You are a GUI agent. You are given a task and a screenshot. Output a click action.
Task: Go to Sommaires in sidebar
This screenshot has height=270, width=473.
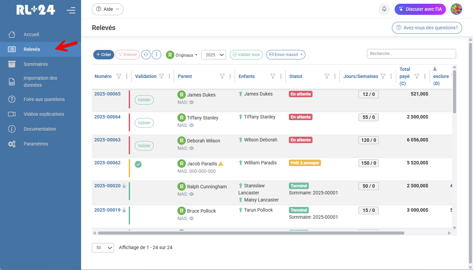pyautogui.click(x=35, y=64)
